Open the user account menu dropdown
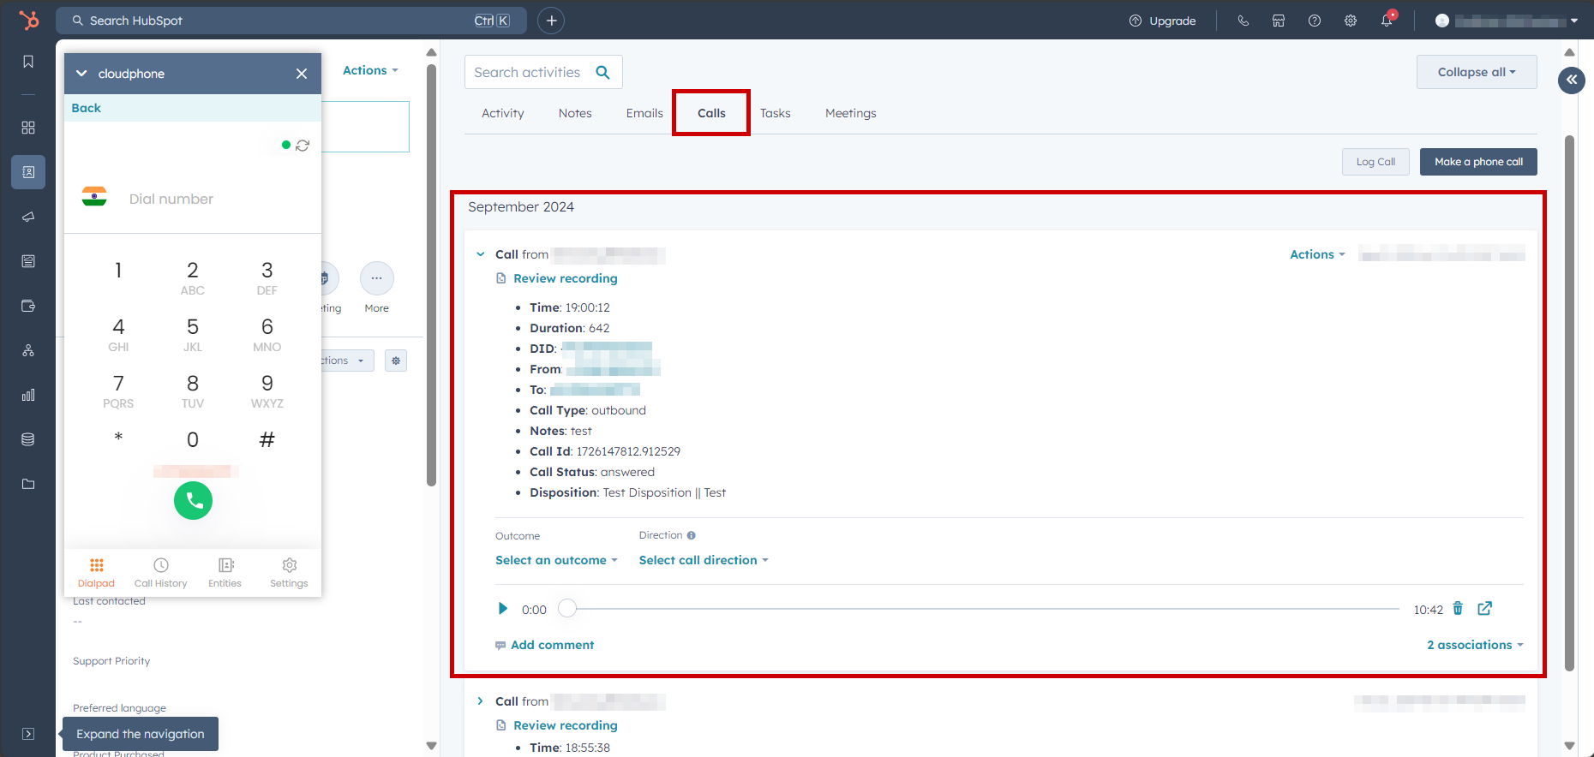1594x757 pixels. click(x=1507, y=21)
